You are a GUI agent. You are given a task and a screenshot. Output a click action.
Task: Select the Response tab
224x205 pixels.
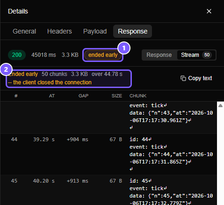pos(133,31)
